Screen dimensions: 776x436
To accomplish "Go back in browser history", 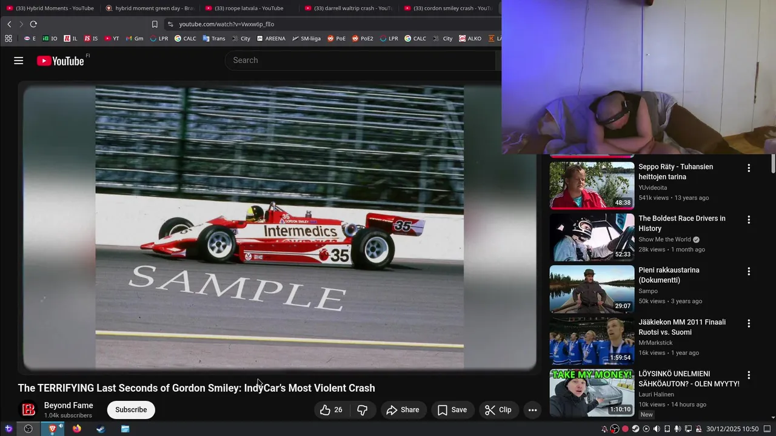I will coord(9,24).
